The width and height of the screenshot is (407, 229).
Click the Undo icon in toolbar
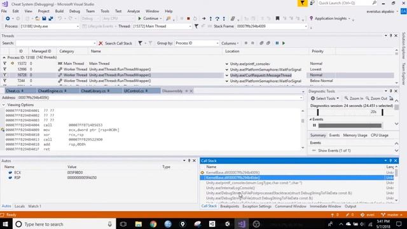60,18
